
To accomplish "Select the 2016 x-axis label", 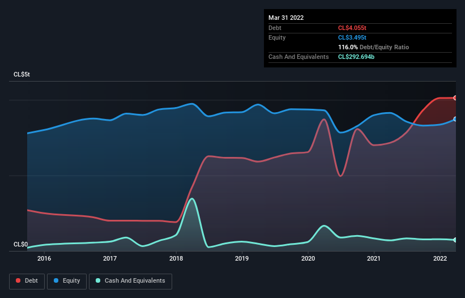I will click(x=44, y=258).
